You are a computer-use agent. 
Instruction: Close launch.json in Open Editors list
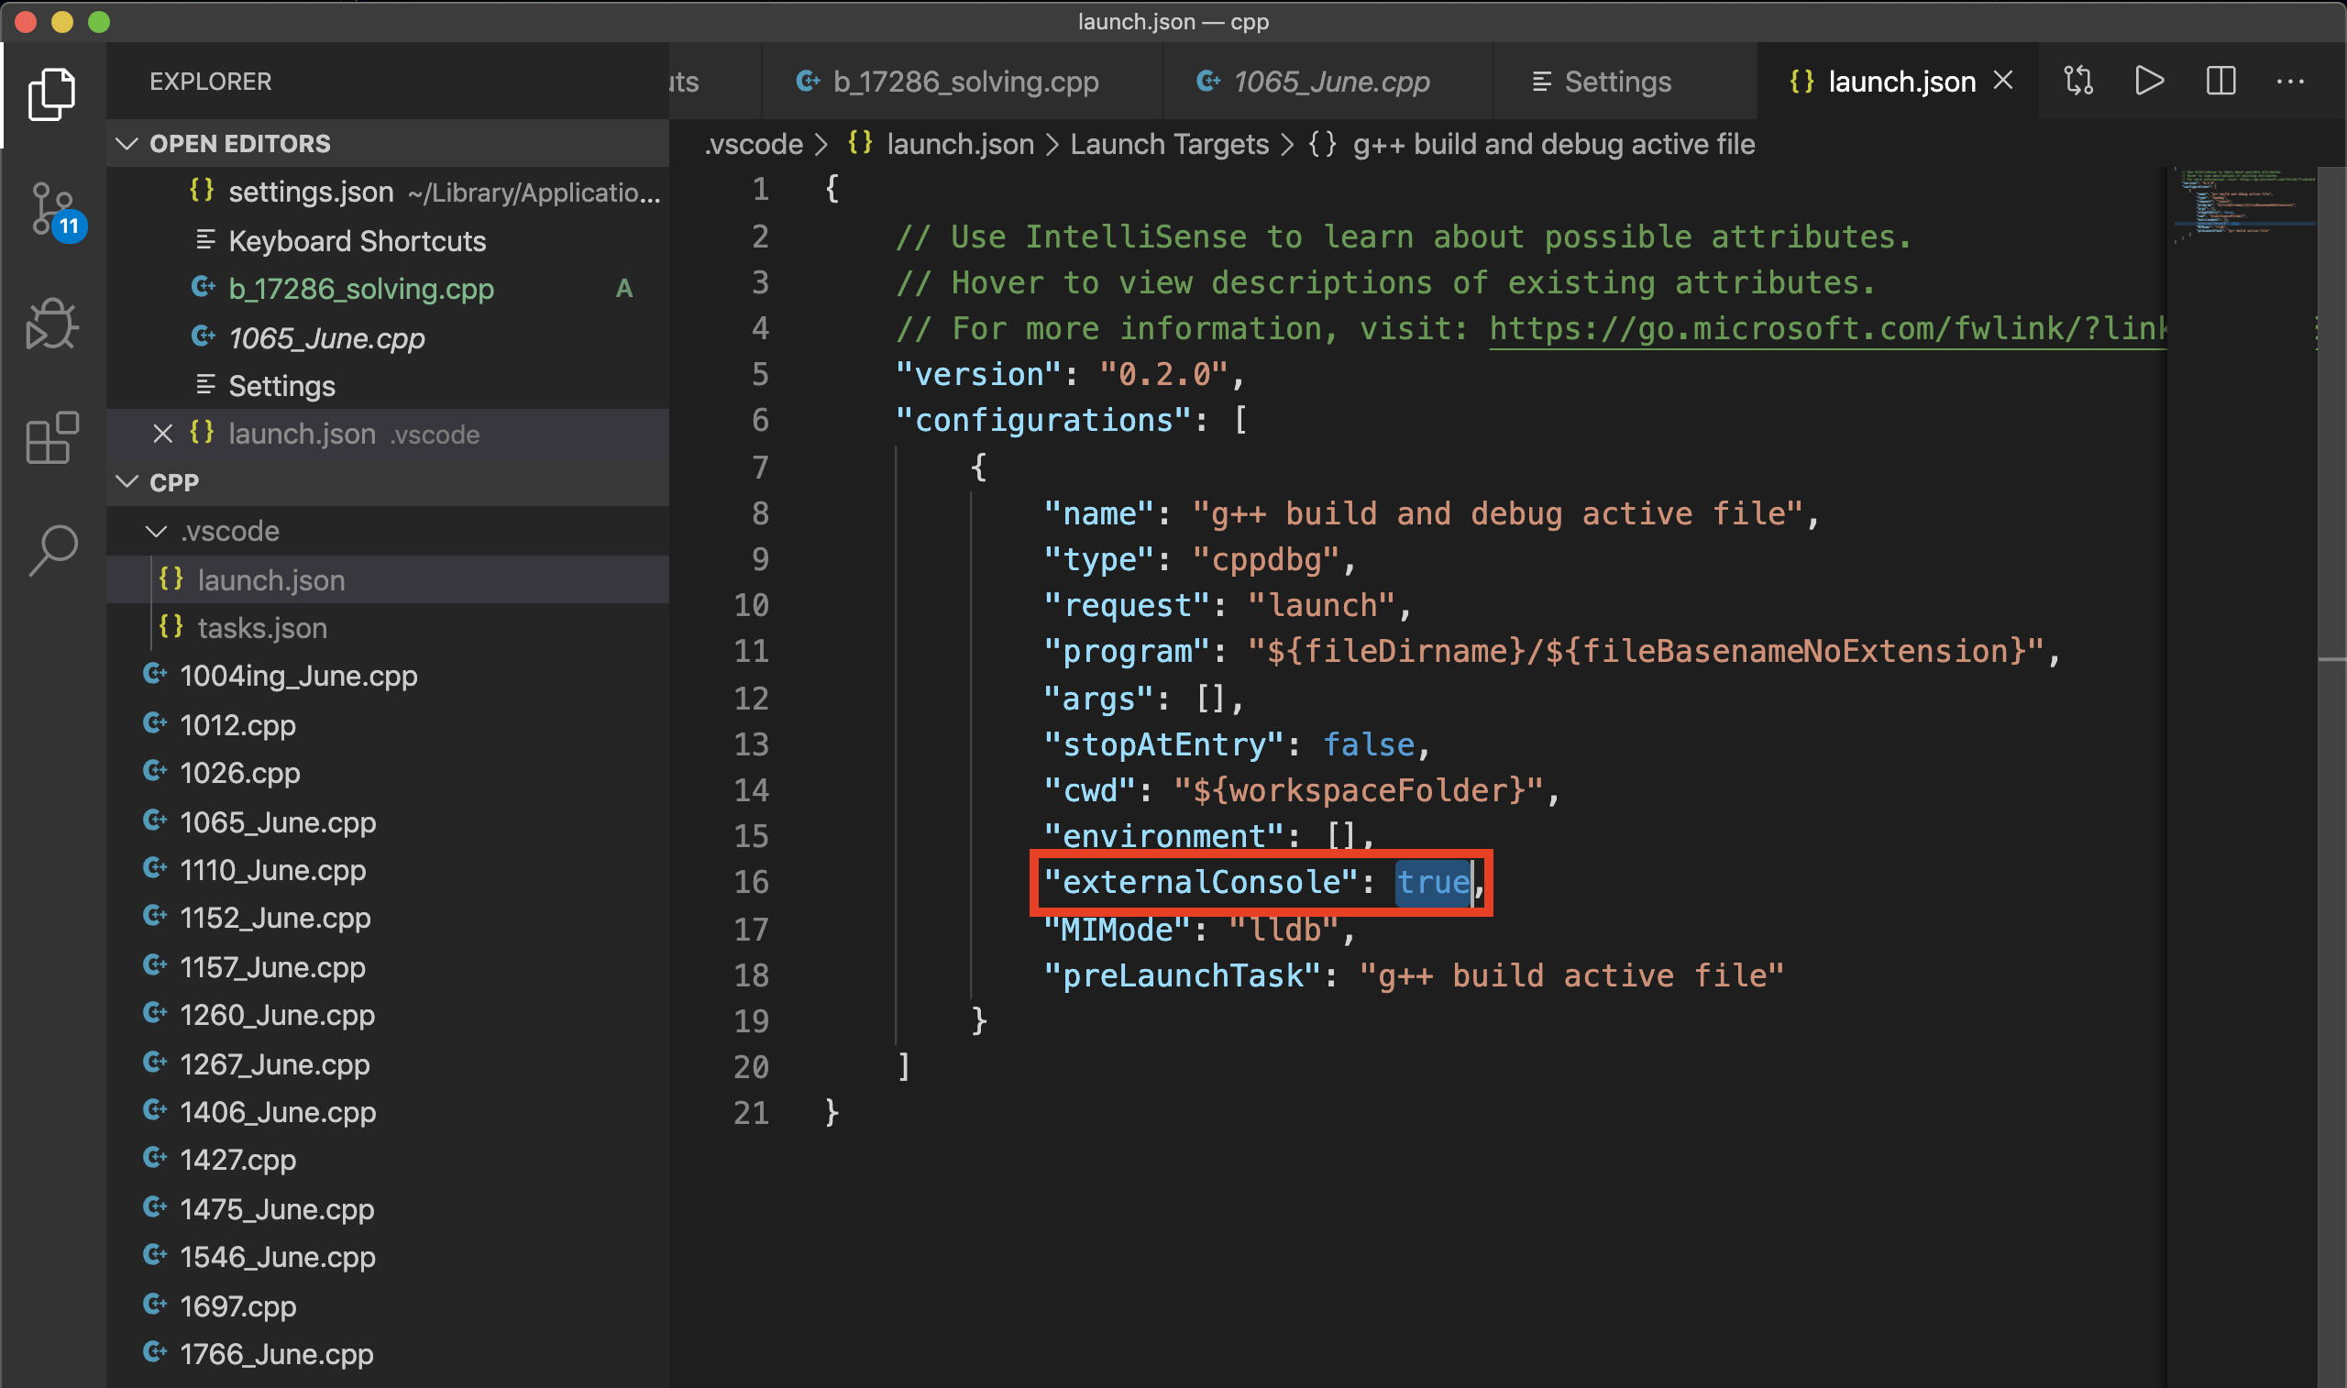pyautogui.click(x=162, y=434)
